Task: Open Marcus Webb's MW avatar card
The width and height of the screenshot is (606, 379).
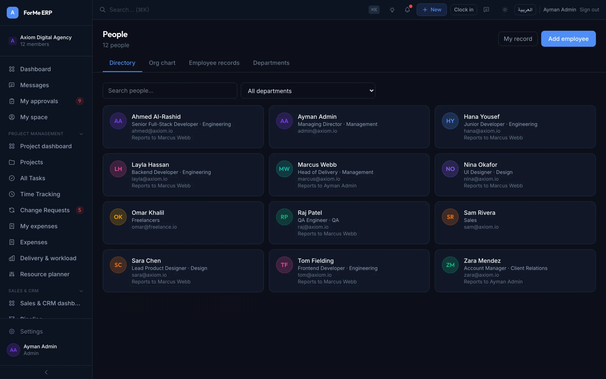Action: (x=284, y=169)
